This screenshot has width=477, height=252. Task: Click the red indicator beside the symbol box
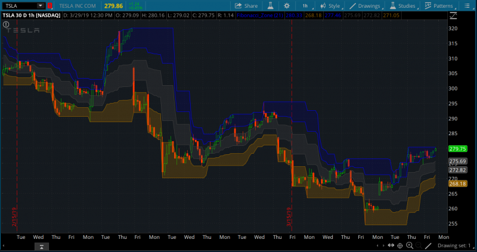point(49,6)
